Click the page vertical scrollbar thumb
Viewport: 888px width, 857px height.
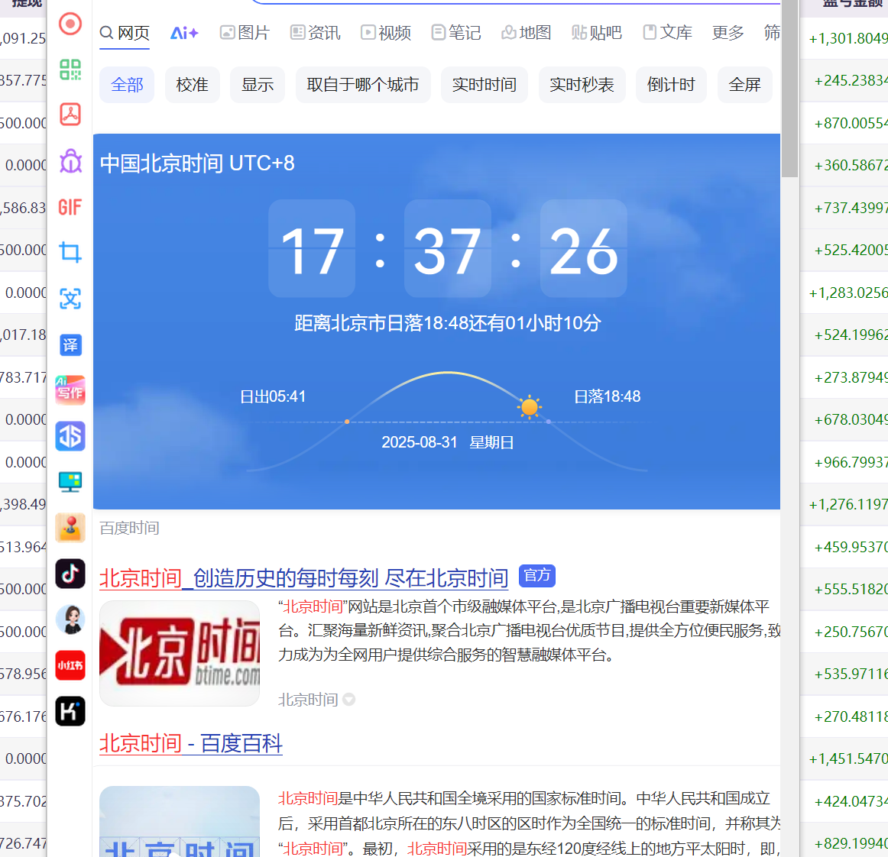[789, 92]
